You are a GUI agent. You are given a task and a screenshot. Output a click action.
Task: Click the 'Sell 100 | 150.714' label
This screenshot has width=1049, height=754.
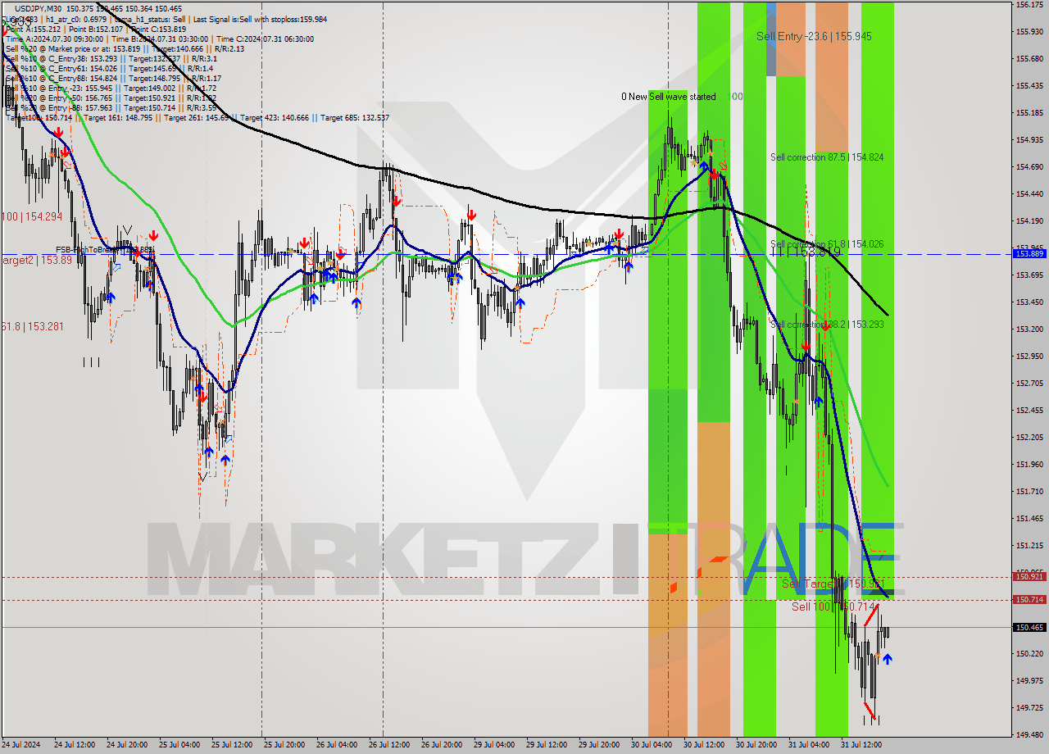[x=835, y=606]
